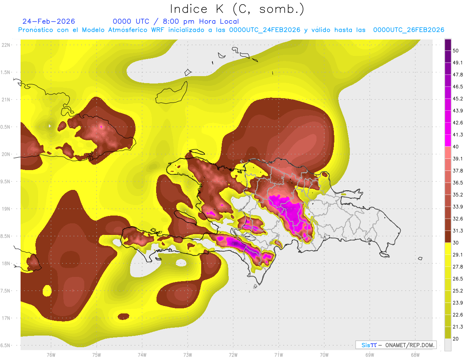The image size is (466, 360).
Task: Click the 20N latitude label
Action: pyautogui.click(x=7, y=154)
